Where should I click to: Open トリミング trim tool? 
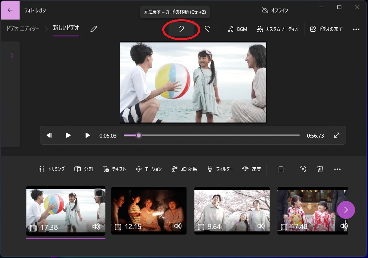point(52,169)
